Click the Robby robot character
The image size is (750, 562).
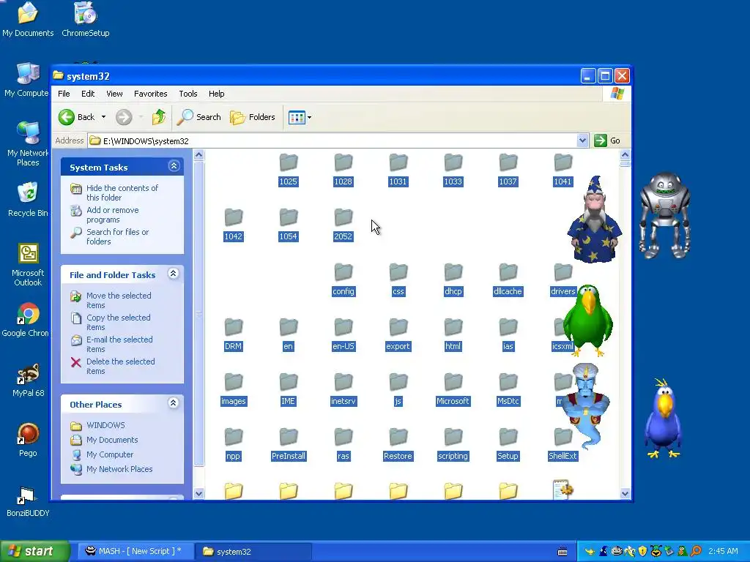point(665,216)
